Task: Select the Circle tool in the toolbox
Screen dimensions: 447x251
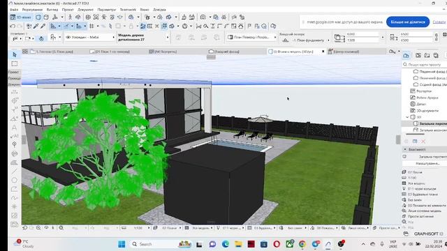Action: (x=14, y=180)
